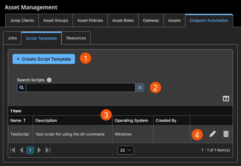
Task: Open the items-per-page dropdown showing 25
Action: [x=126, y=150]
